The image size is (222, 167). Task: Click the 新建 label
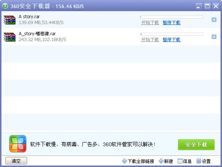click(x=168, y=161)
